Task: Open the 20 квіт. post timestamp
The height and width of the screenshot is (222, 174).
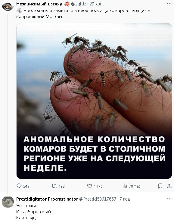Action: (x=97, y=4)
